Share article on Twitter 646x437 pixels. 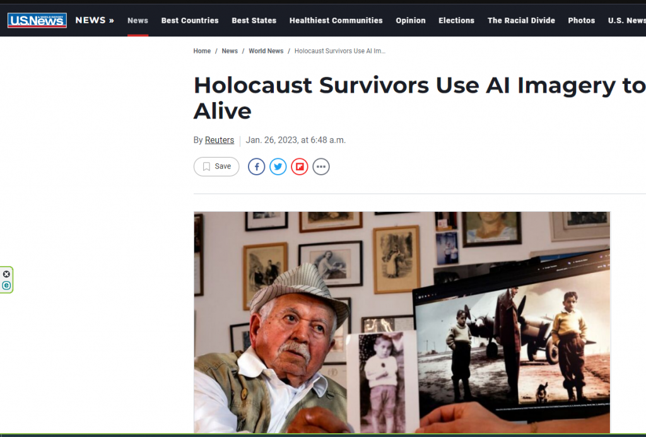pyautogui.click(x=278, y=167)
